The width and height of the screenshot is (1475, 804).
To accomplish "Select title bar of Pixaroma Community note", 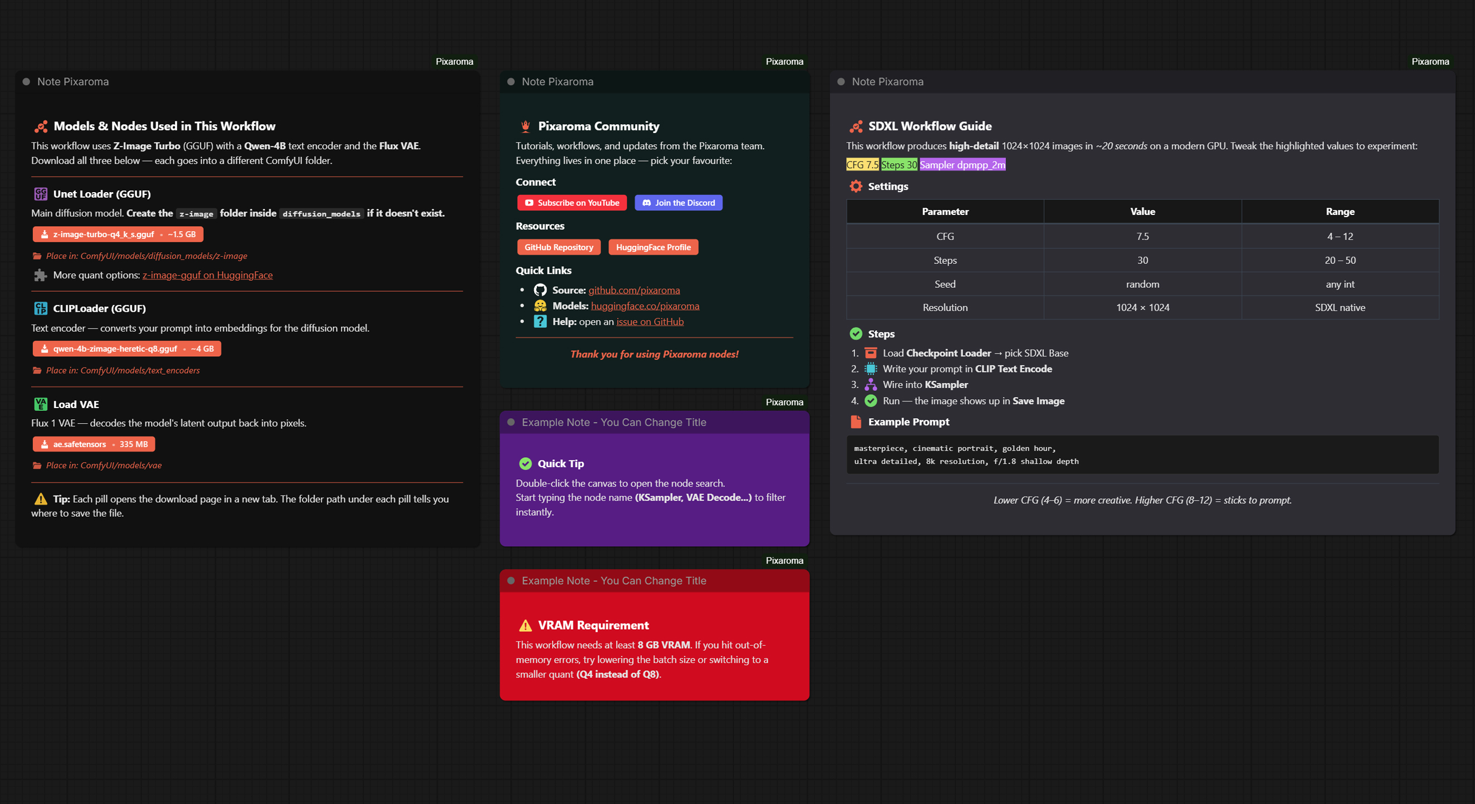I will [655, 82].
